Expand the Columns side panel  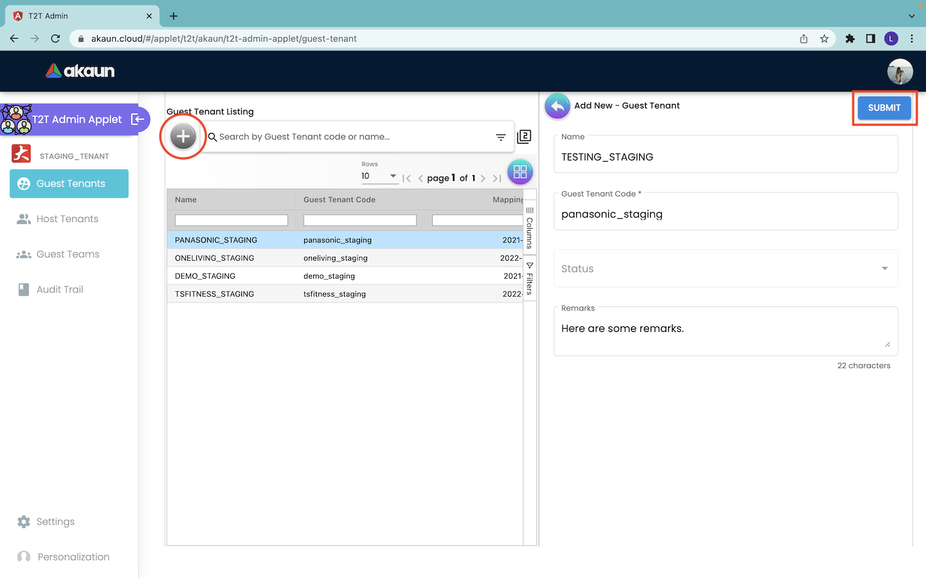coord(530,228)
